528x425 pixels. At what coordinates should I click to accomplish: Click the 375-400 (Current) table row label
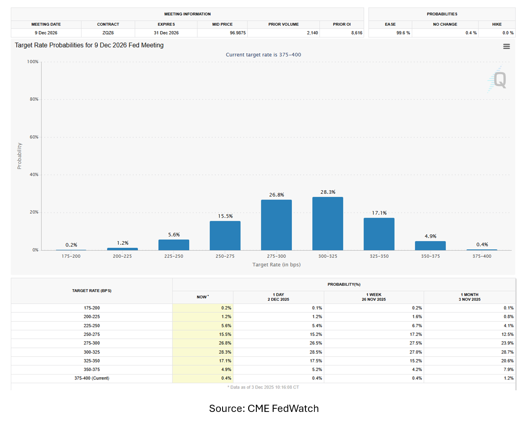click(91, 378)
